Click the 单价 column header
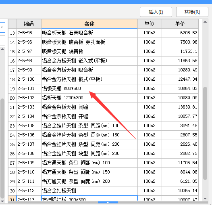The width and height of the screenshot is (212, 205). (180, 24)
